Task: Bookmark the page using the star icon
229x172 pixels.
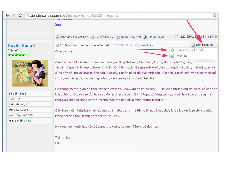Action: coord(214,15)
